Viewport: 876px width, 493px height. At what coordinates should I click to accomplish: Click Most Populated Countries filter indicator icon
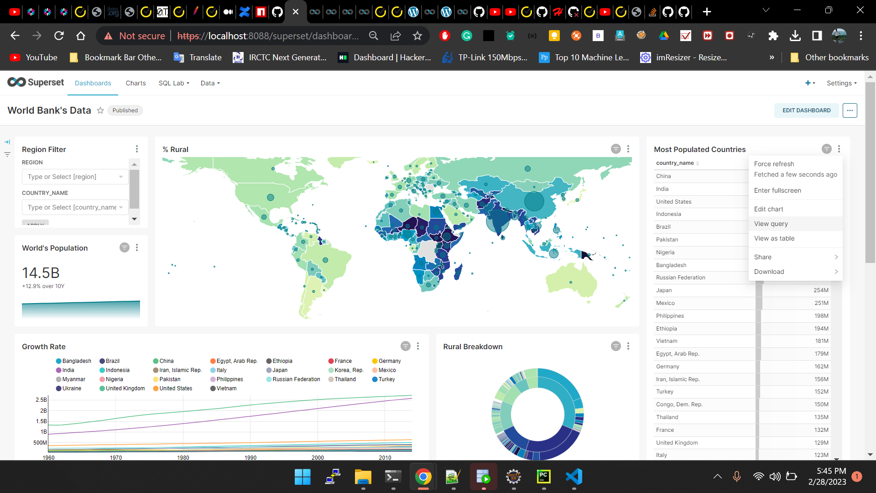click(x=826, y=149)
